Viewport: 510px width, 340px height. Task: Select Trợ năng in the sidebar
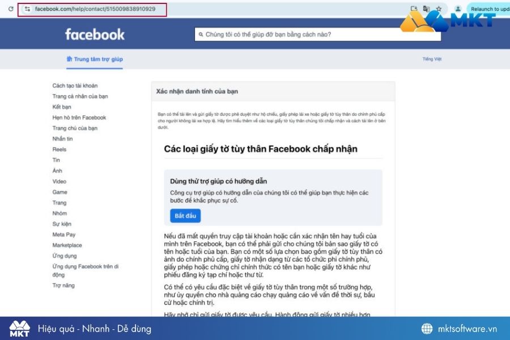[63, 286]
